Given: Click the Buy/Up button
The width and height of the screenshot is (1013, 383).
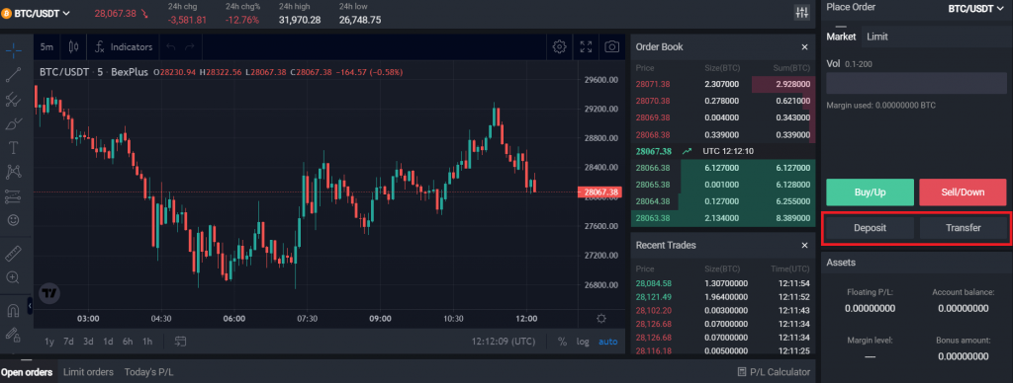Looking at the screenshot, I should (x=870, y=192).
